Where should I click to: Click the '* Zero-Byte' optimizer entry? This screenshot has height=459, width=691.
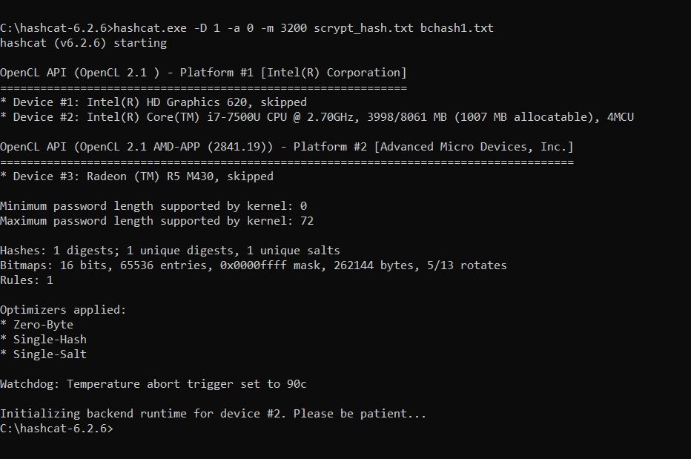click(37, 325)
